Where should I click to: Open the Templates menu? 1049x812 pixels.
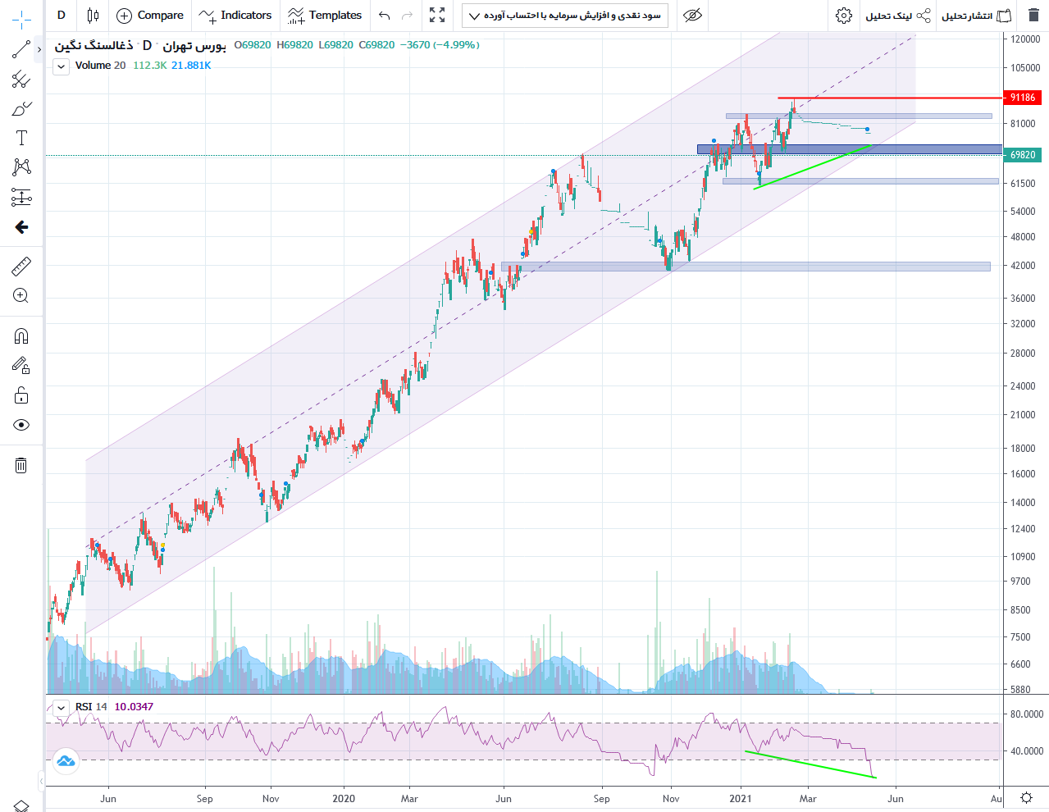coord(325,16)
